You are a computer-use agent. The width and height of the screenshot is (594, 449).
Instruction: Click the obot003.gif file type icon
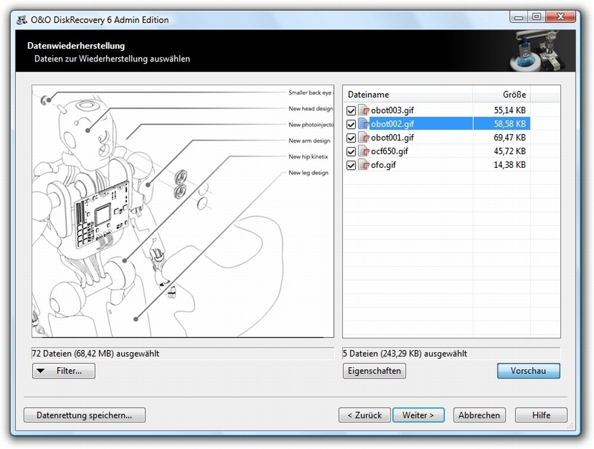364,110
